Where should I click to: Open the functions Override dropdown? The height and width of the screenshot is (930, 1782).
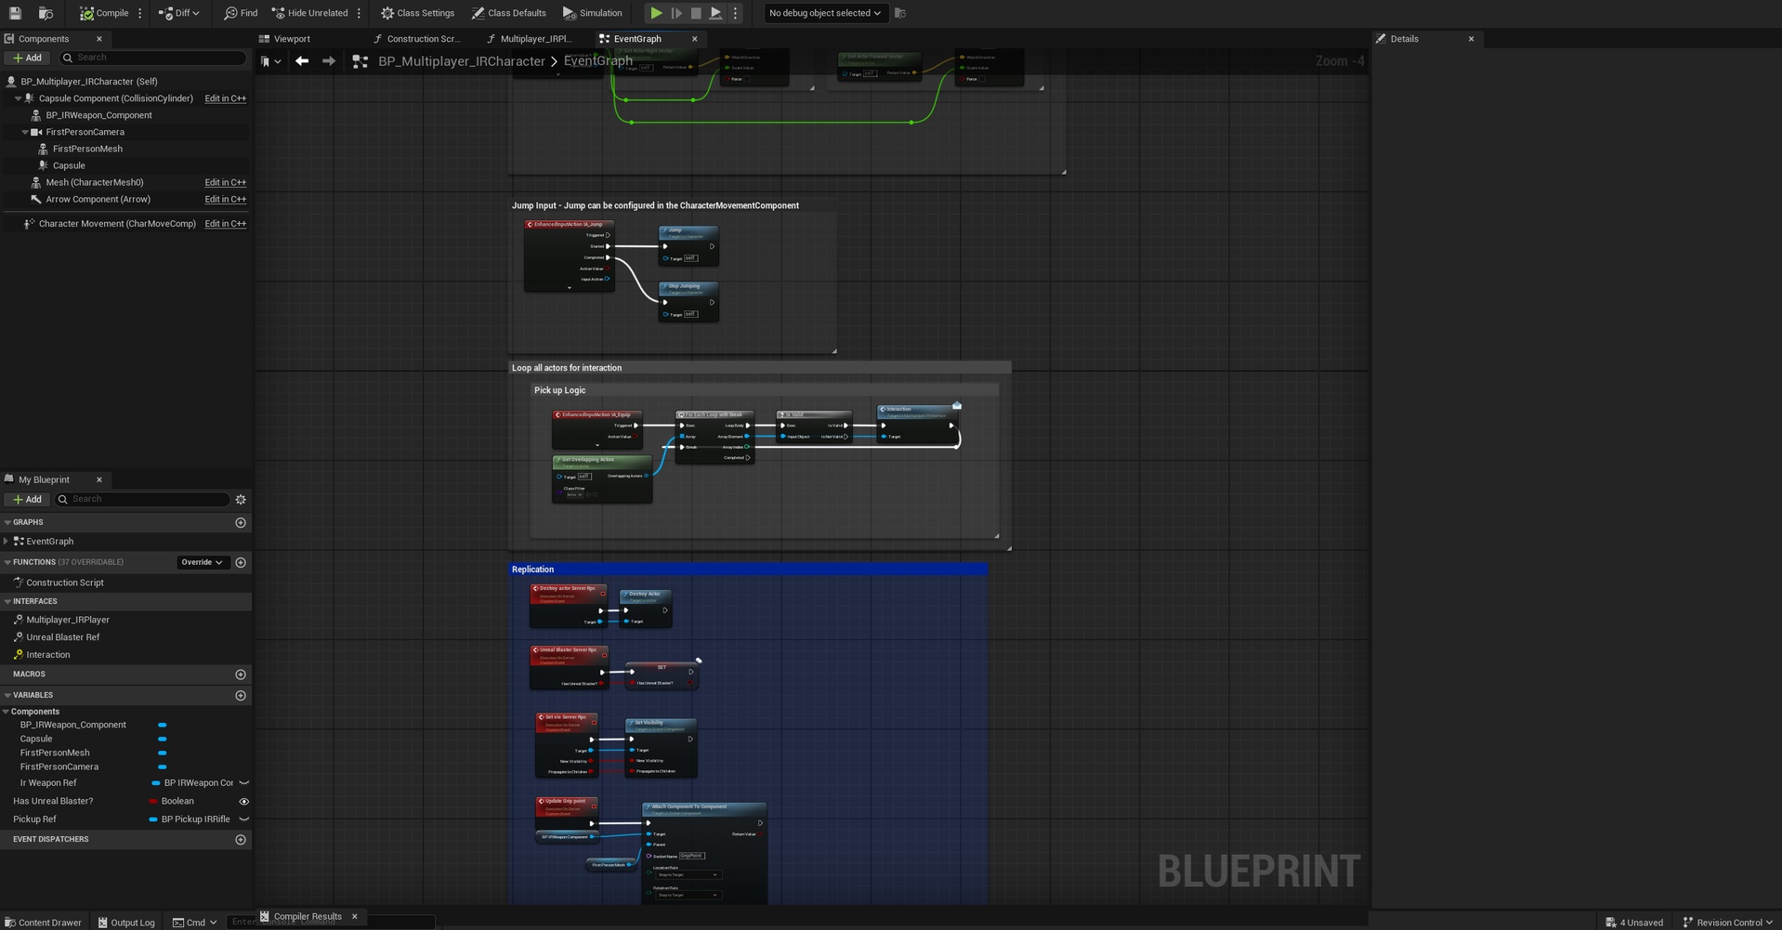click(x=202, y=562)
